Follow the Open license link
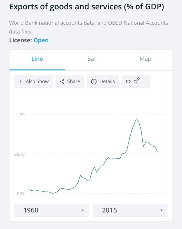The width and height of the screenshot is (182, 229). tap(41, 40)
